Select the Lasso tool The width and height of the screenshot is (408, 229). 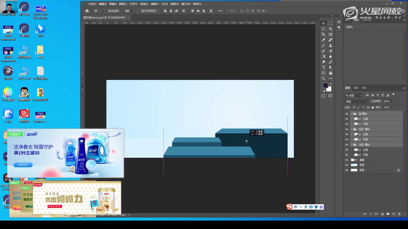click(323, 29)
